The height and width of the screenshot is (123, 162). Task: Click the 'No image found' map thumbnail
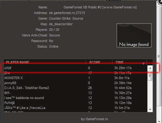[134, 35]
